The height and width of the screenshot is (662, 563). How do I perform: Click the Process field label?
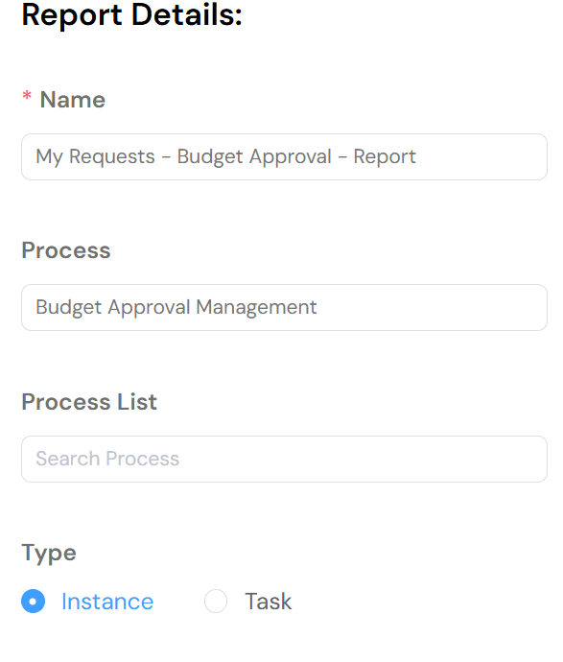[x=66, y=250]
